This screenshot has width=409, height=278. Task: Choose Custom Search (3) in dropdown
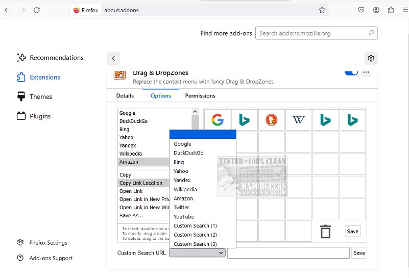[203, 244]
